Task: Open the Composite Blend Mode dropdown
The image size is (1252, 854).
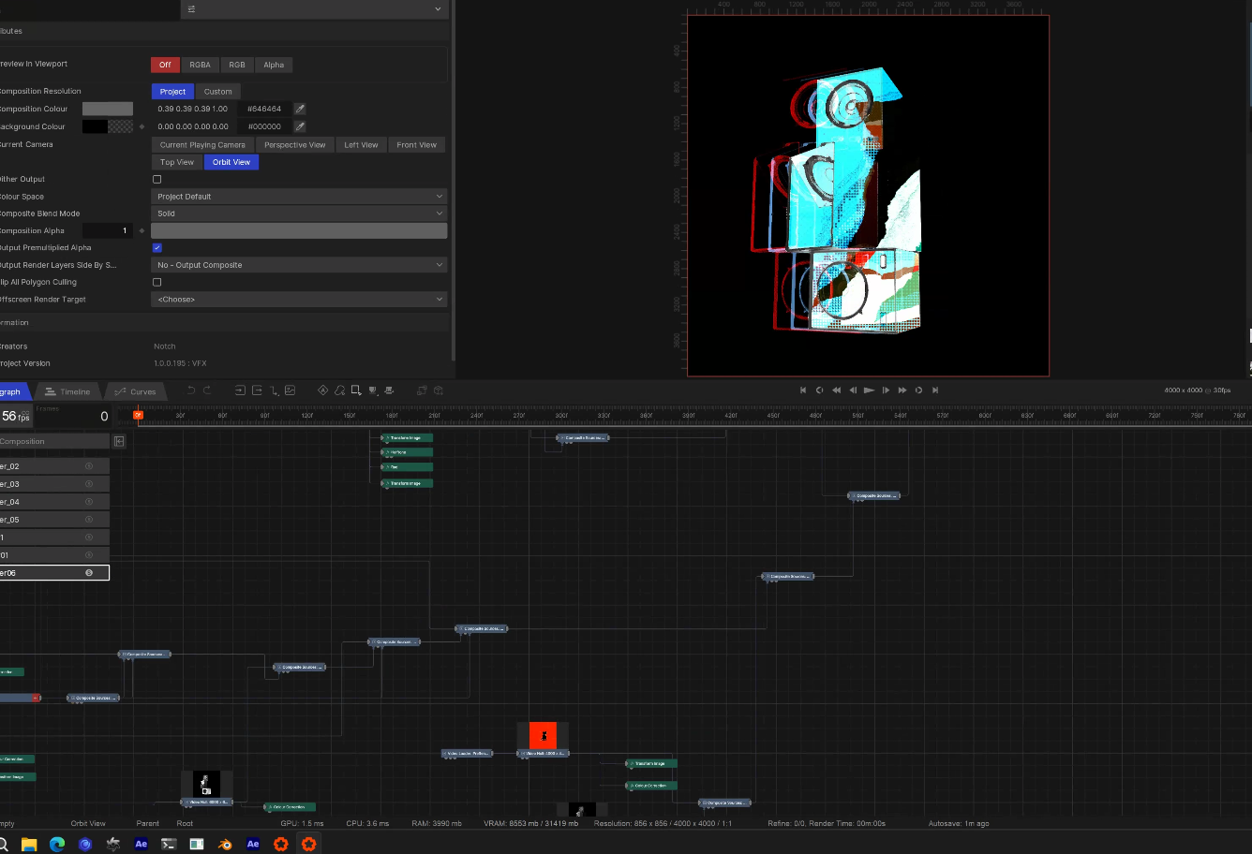Action: pos(299,213)
